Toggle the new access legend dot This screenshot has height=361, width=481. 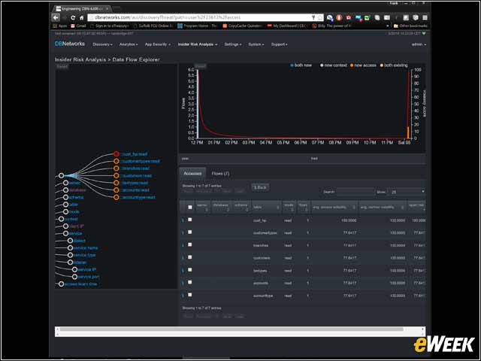point(352,65)
